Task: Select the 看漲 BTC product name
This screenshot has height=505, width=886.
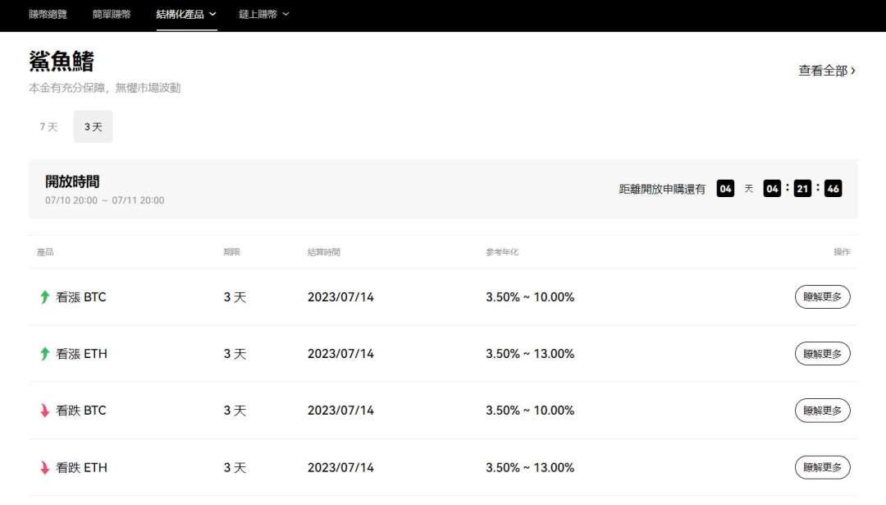Action: tap(80, 297)
